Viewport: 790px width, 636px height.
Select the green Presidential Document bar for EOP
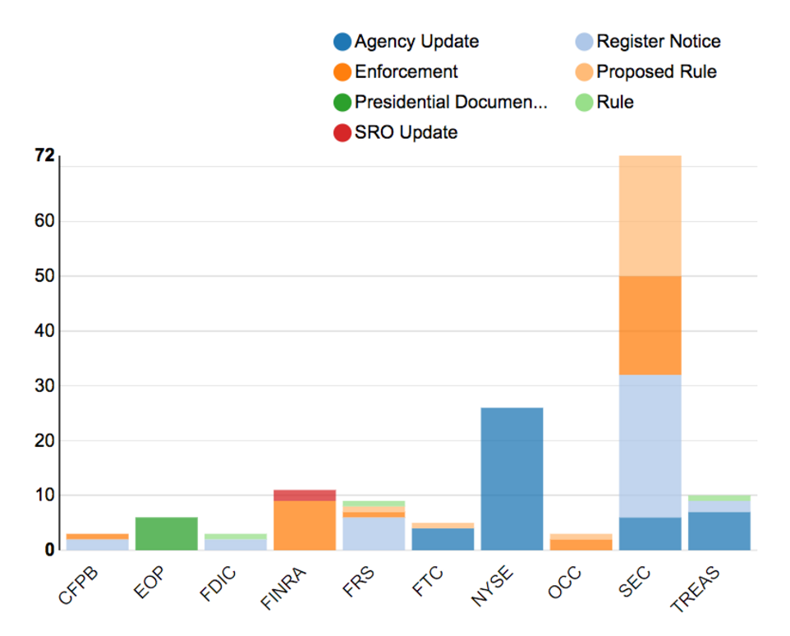[x=166, y=533]
